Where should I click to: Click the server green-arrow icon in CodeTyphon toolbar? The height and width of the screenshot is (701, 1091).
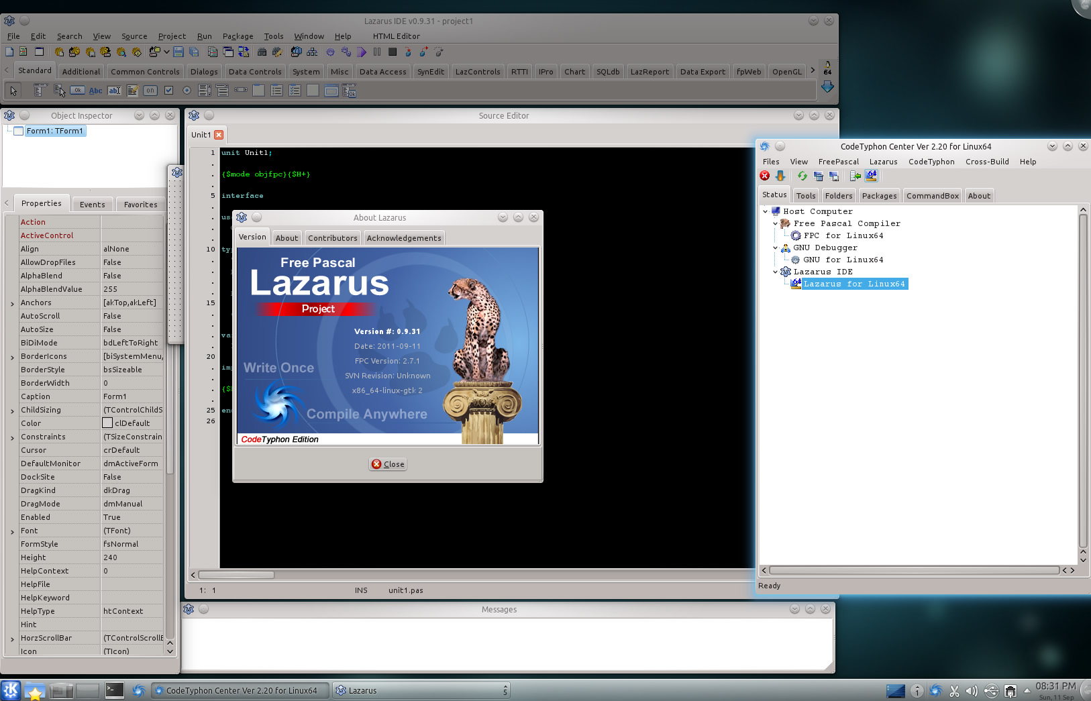pyautogui.click(x=855, y=176)
